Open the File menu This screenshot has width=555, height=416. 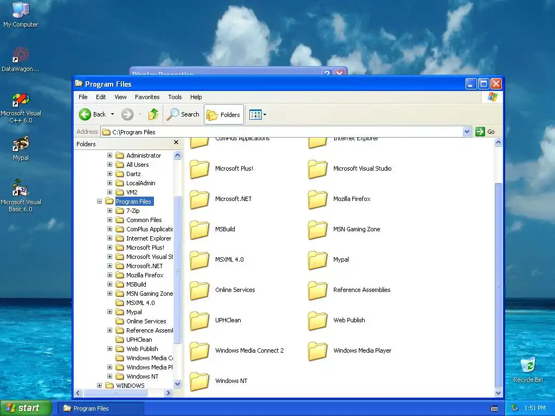tap(83, 97)
